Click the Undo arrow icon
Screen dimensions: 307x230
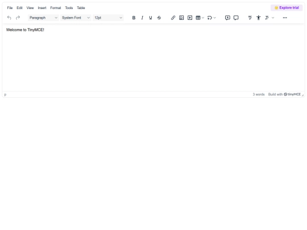(9, 18)
